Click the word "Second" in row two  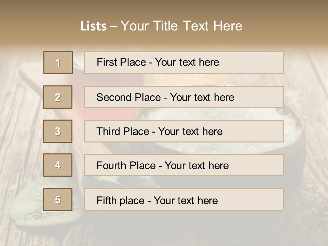[x=114, y=97]
